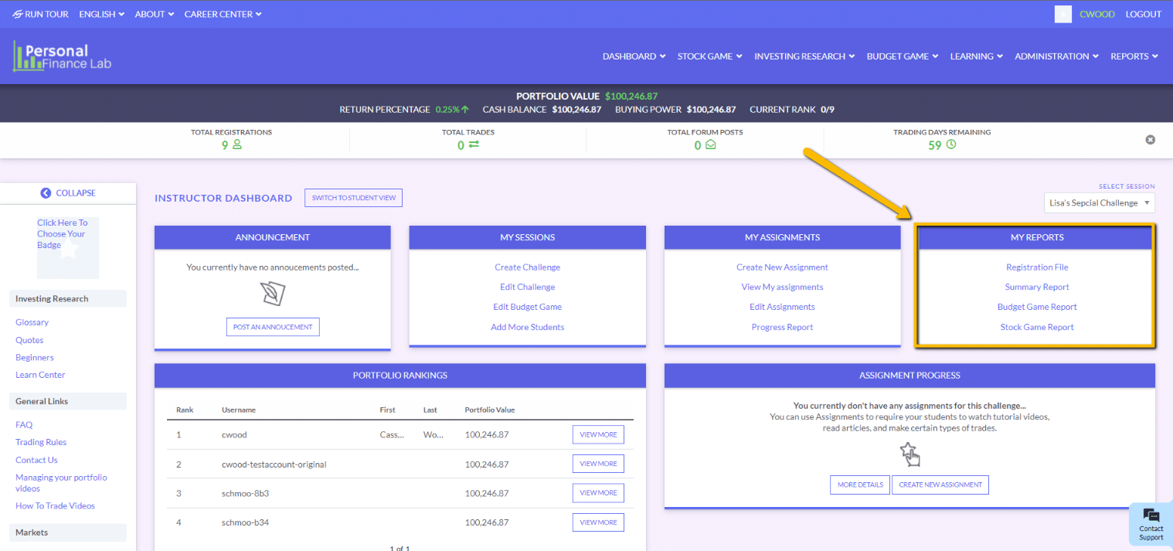
Task: Open View My assignments link
Action: 783,287
